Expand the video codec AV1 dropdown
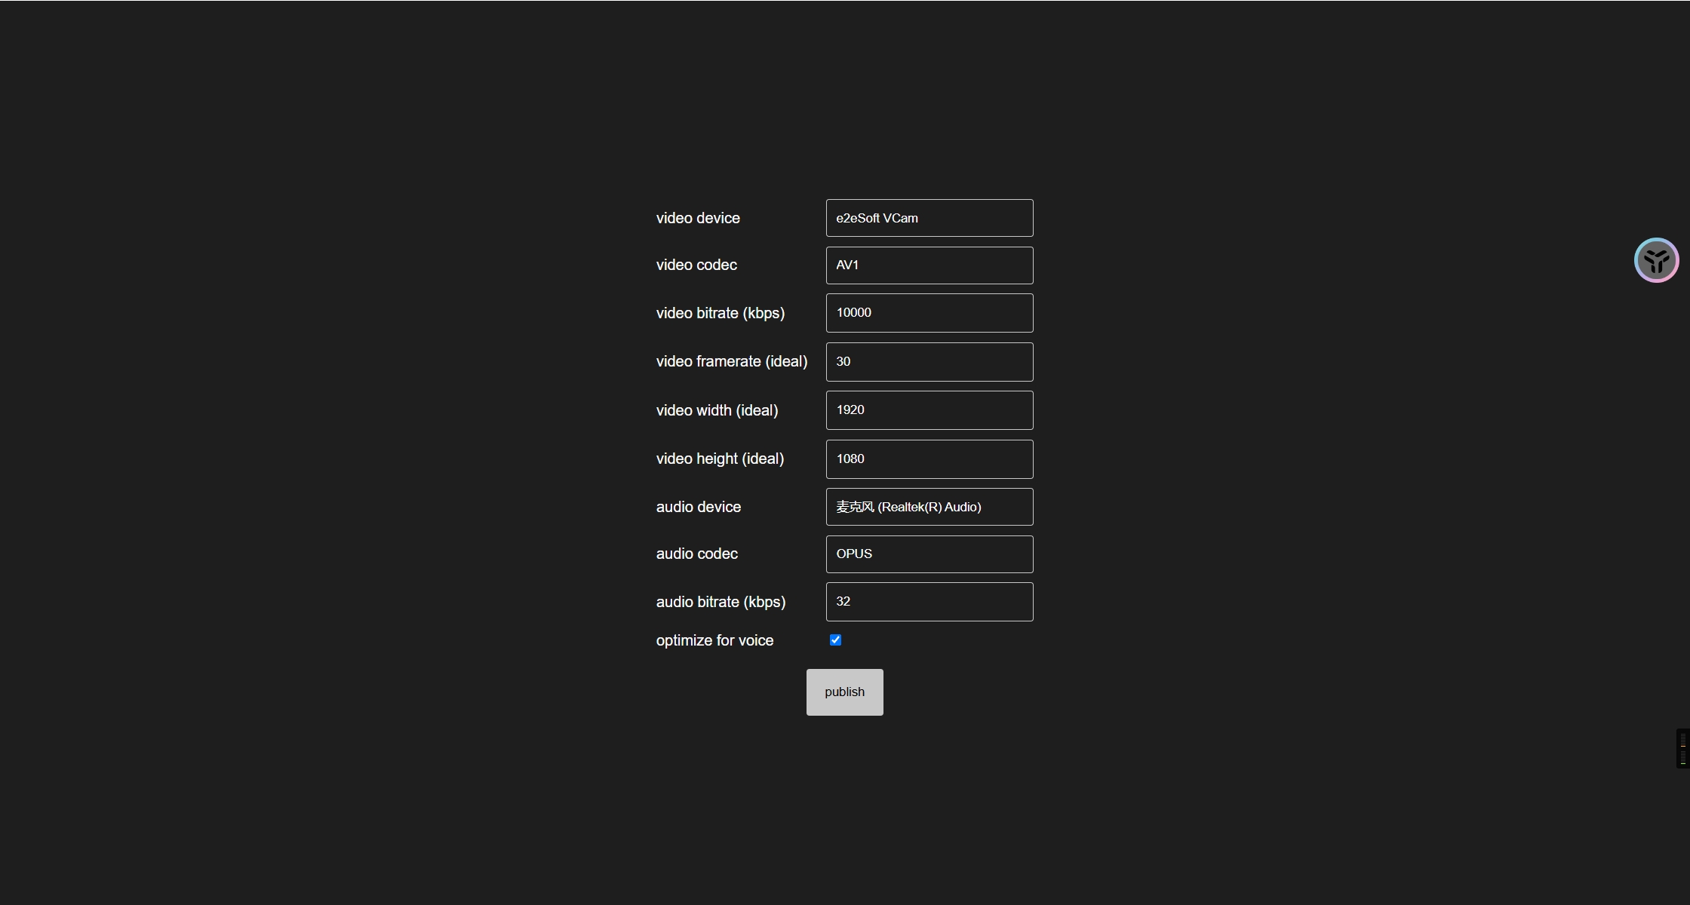1690x905 pixels. [929, 265]
